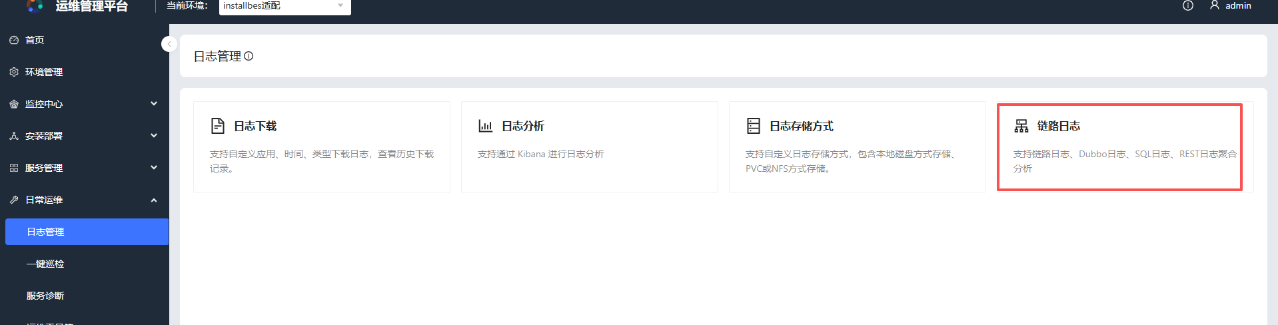
Task: Expand the 服务管理 chevron
Action: tap(154, 168)
